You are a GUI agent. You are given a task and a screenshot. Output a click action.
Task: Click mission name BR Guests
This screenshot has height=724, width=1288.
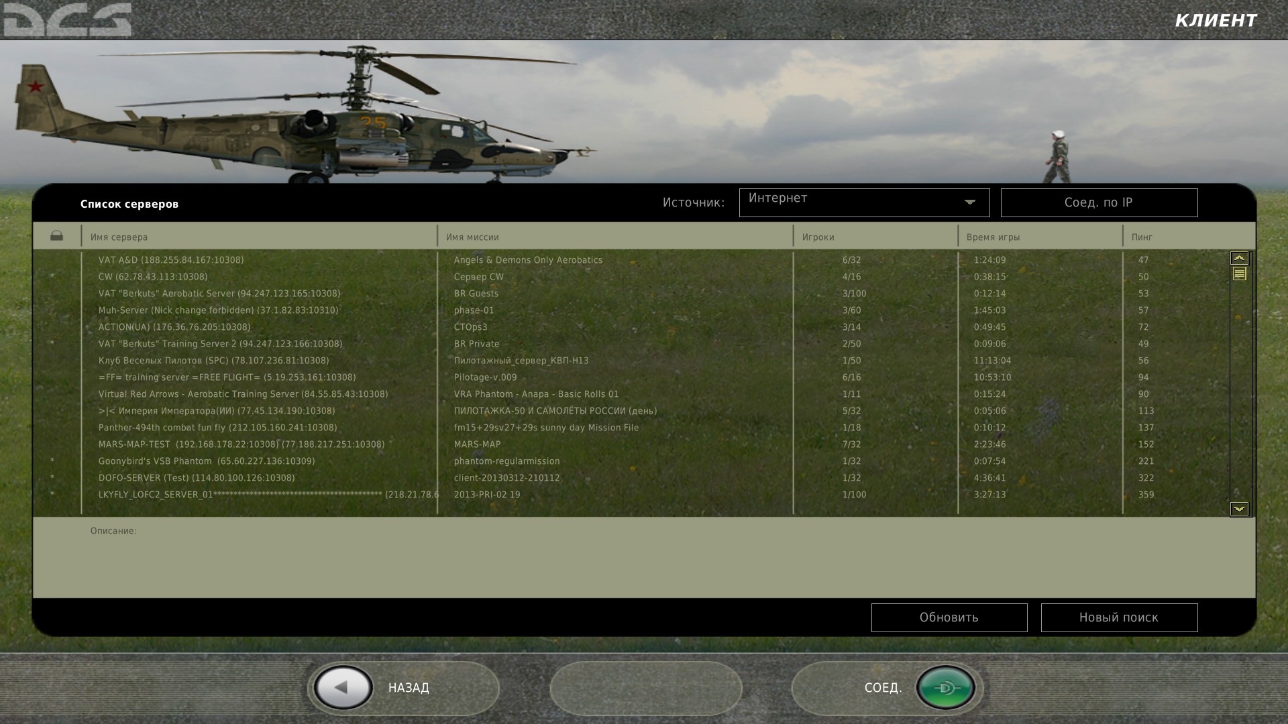point(476,294)
